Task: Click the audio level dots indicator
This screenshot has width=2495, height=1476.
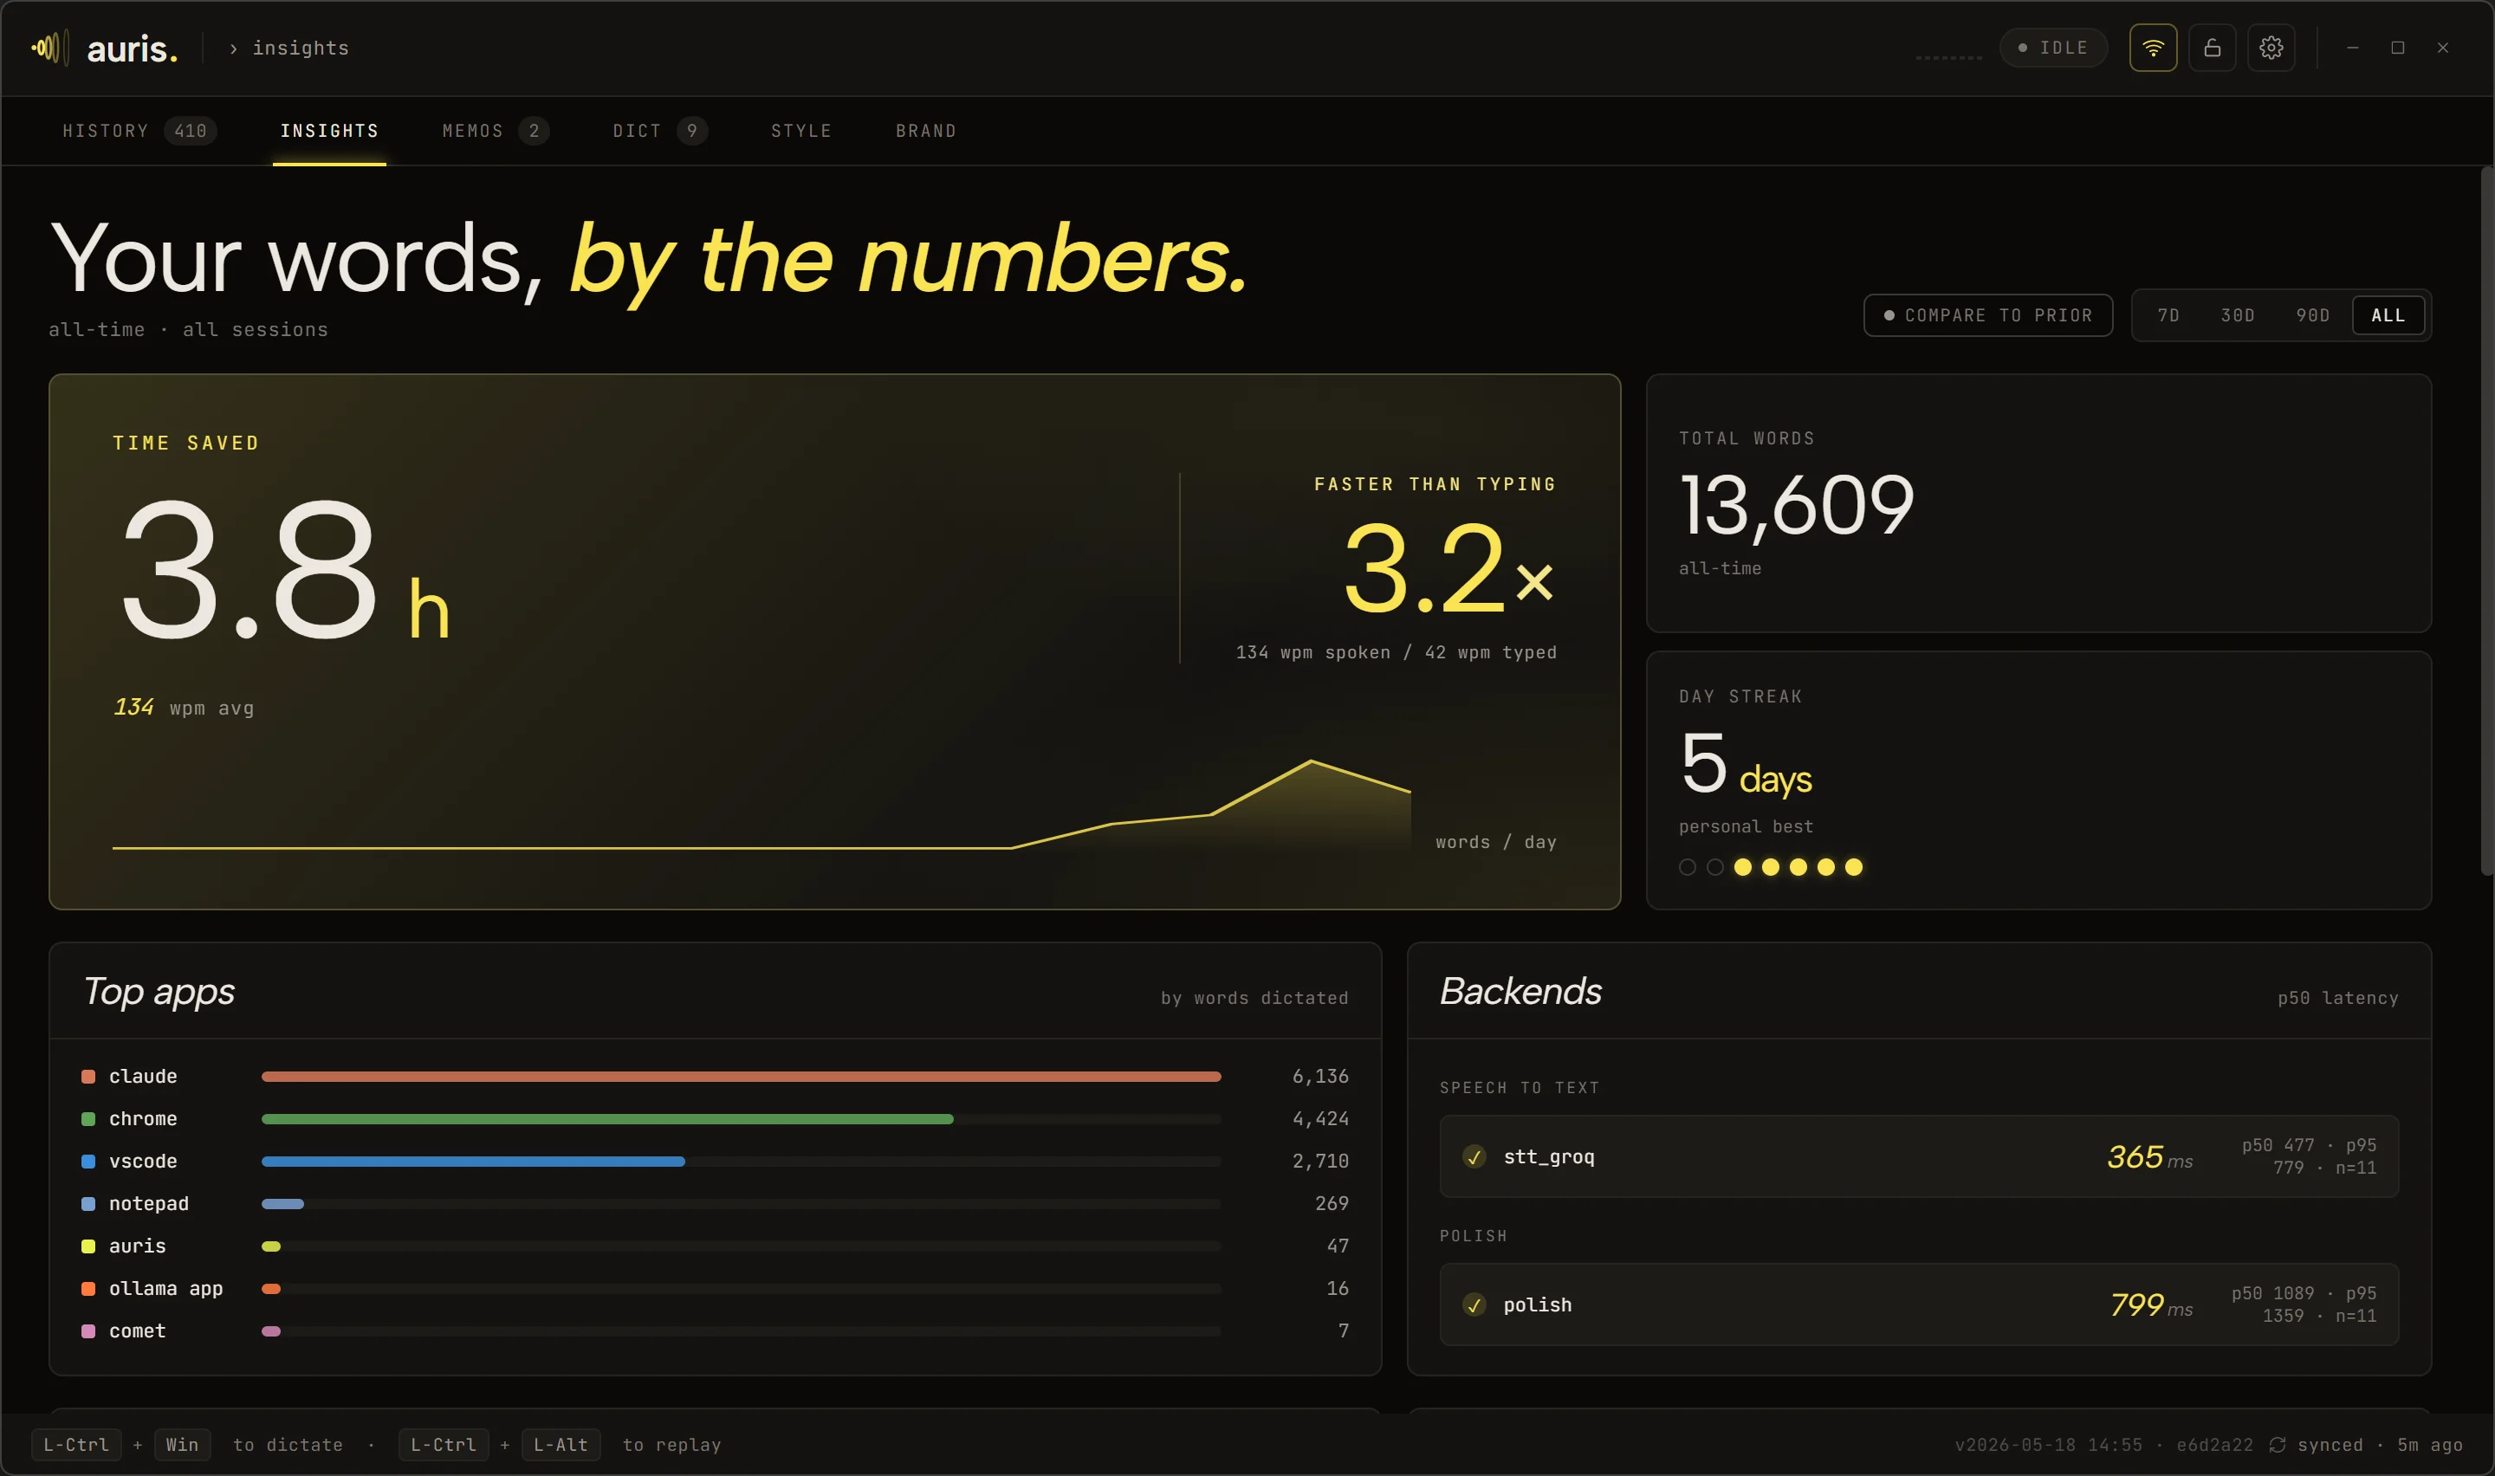Action: [1948, 56]
